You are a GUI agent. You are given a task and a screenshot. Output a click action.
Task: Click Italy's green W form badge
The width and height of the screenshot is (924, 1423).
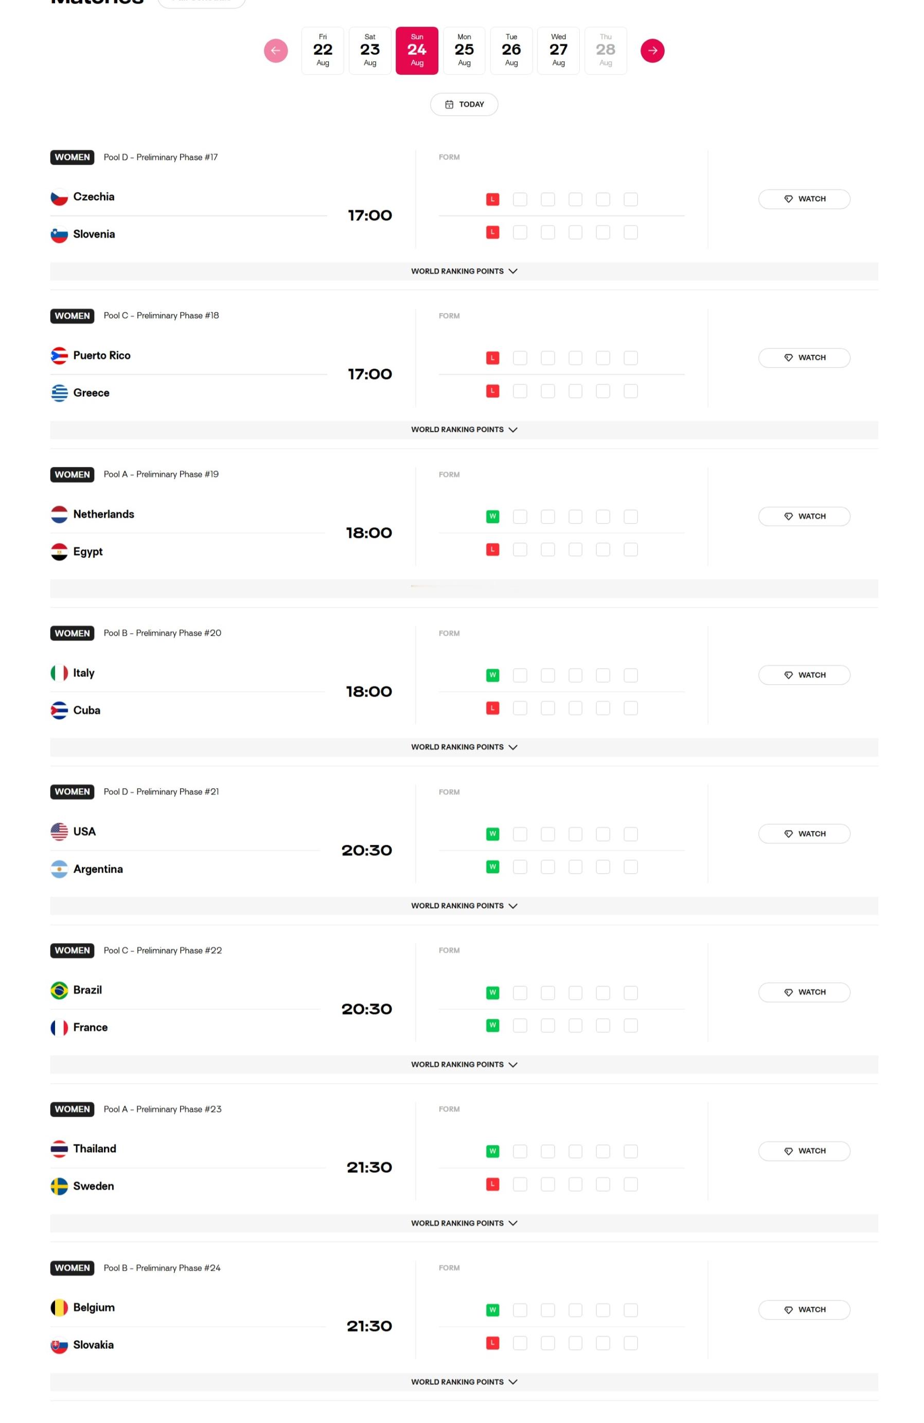tap(492, 675)
